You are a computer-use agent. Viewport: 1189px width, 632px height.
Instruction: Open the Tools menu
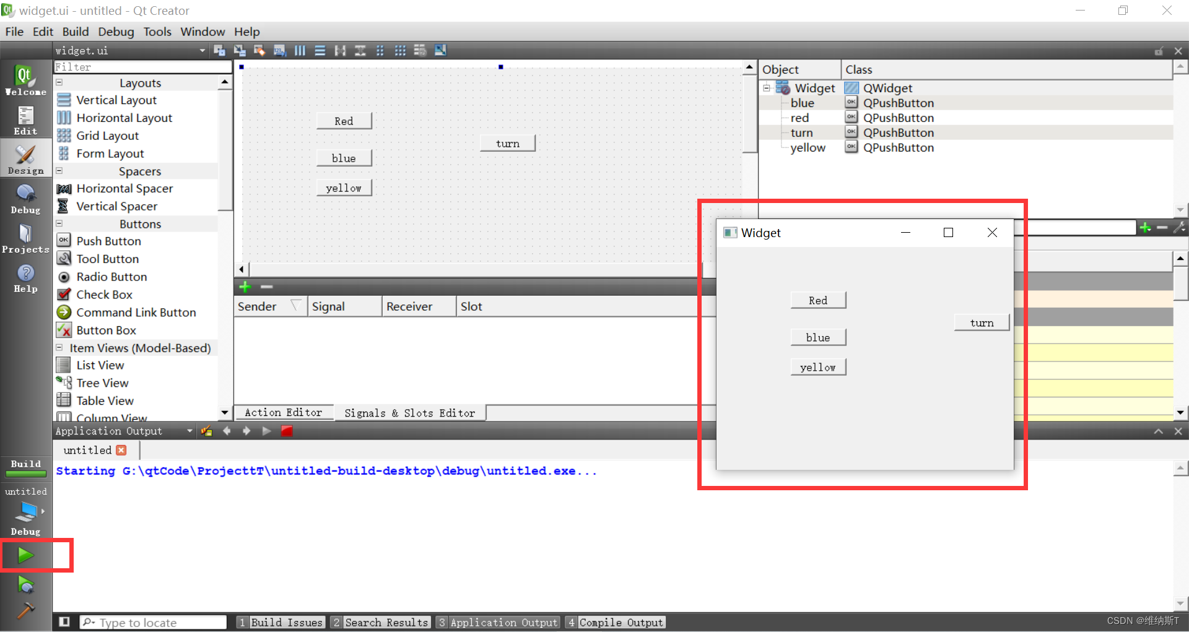click(x=157, y=32)
